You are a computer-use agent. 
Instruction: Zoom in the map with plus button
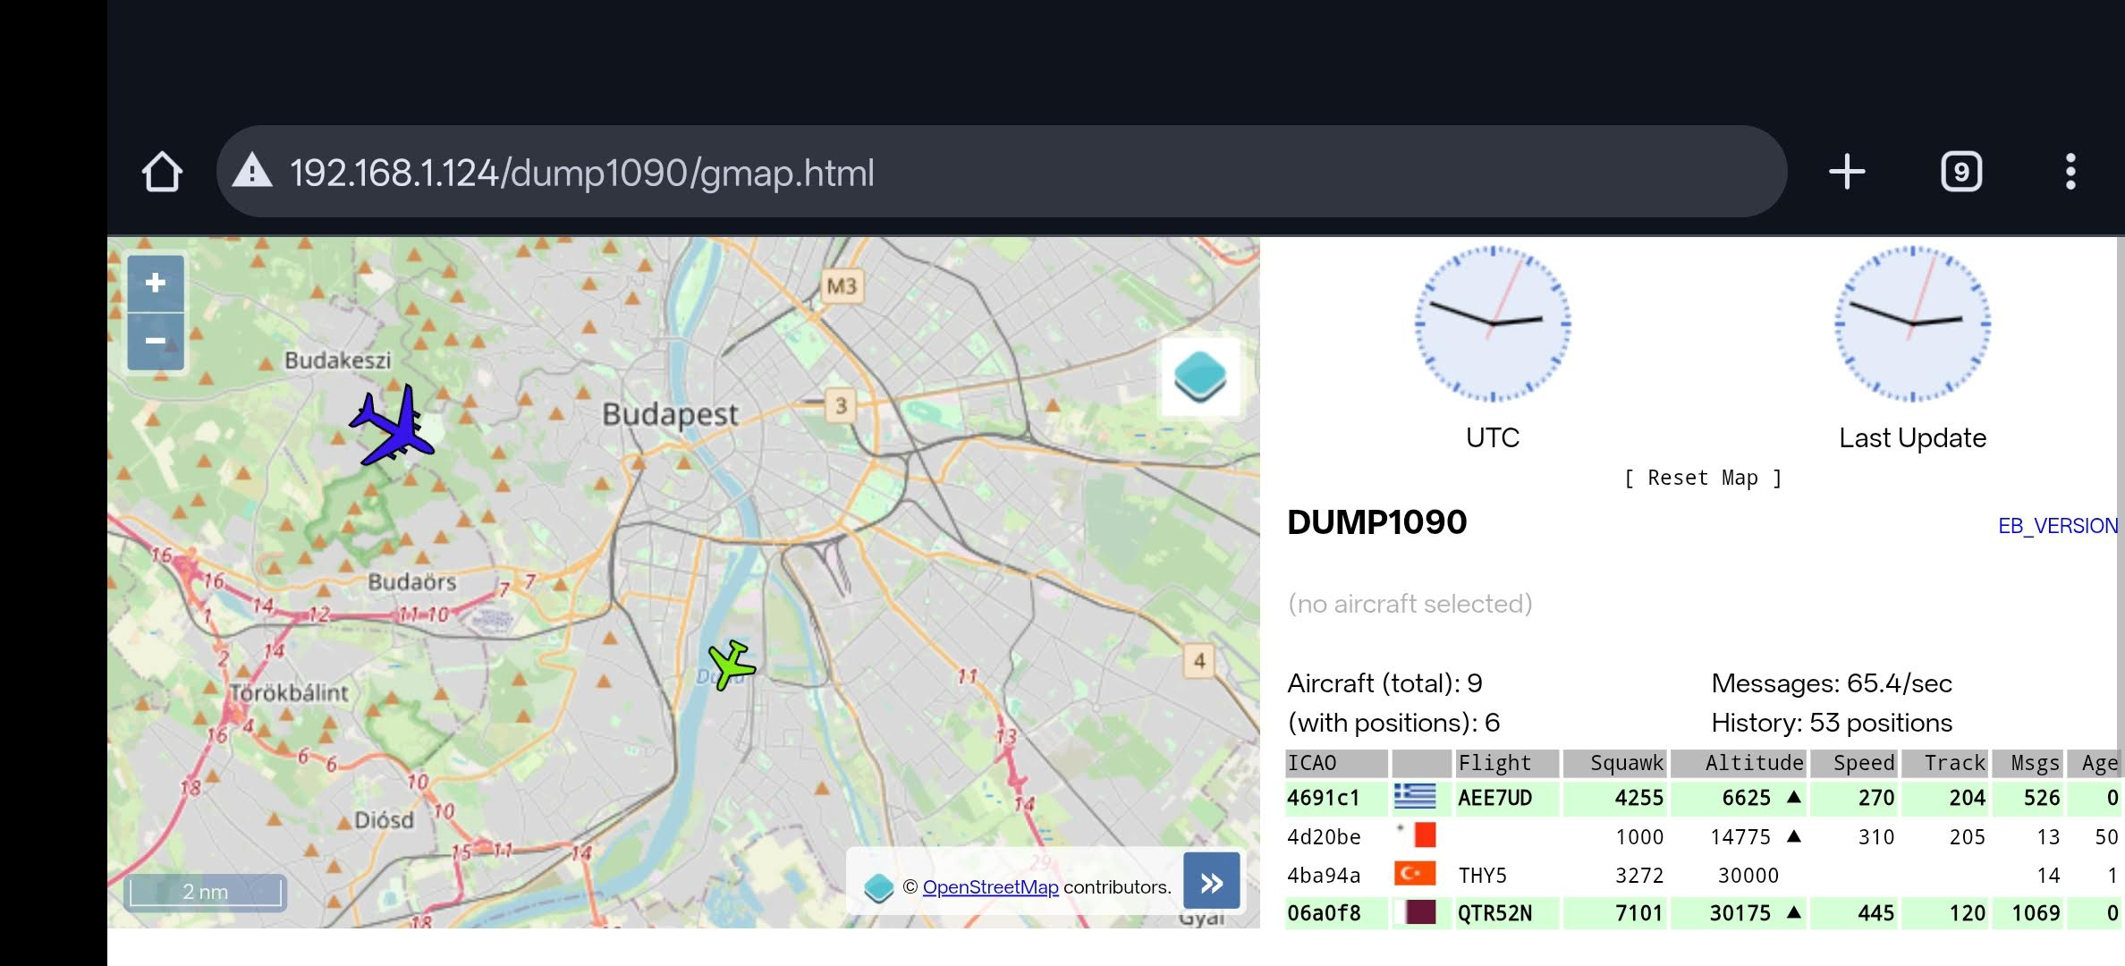pyautogui.click(x=156, y=284)
